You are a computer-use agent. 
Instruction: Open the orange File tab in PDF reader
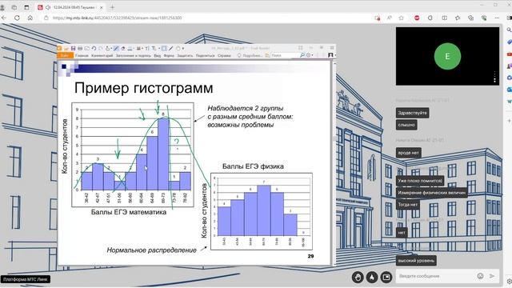[65, 55]
